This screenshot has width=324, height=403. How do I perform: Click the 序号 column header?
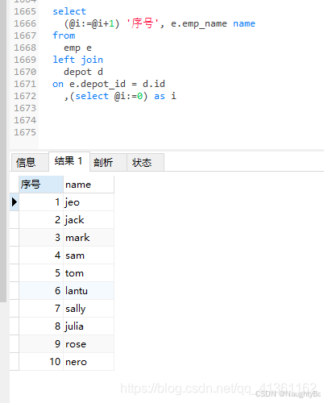(41, 185)
